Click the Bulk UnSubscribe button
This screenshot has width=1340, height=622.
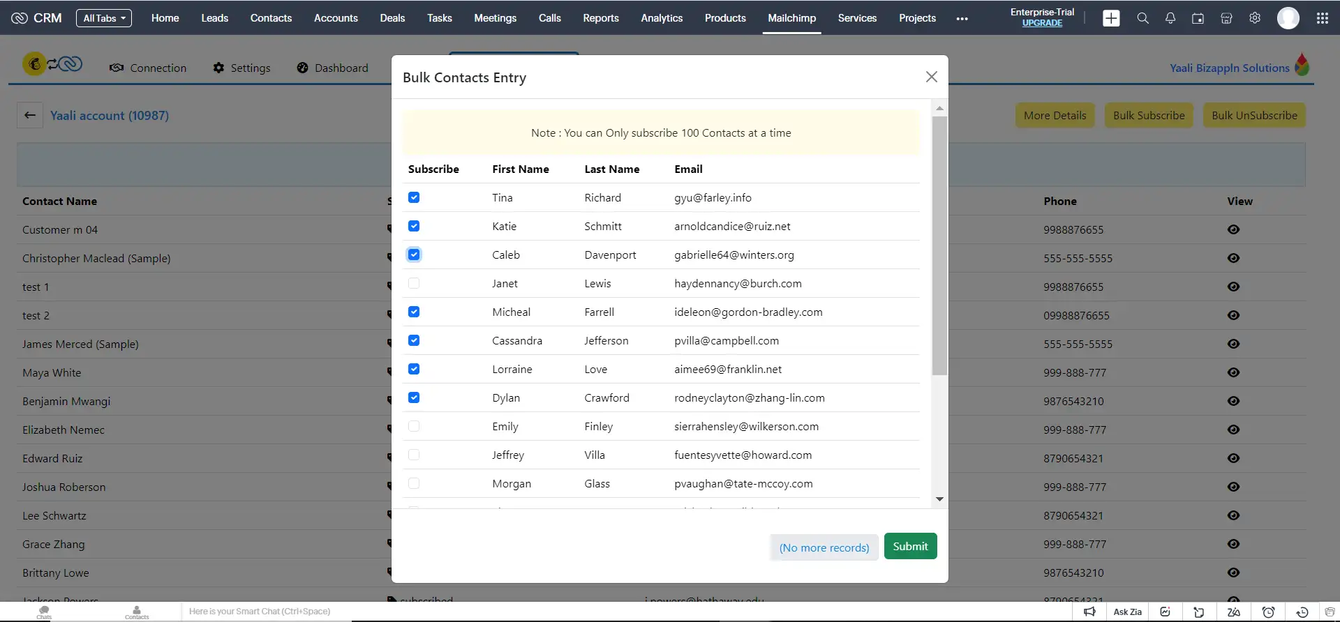[1254, 115]
